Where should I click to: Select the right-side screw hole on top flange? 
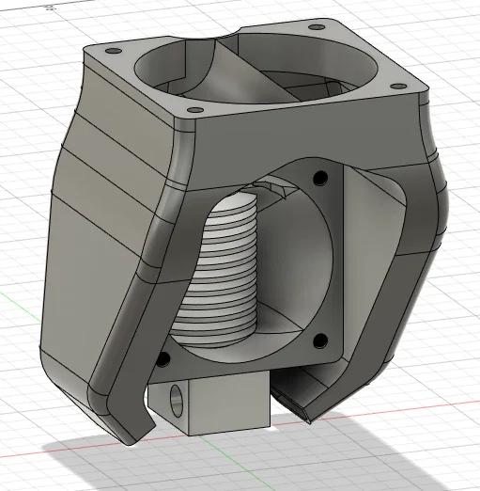click(398, 87)
